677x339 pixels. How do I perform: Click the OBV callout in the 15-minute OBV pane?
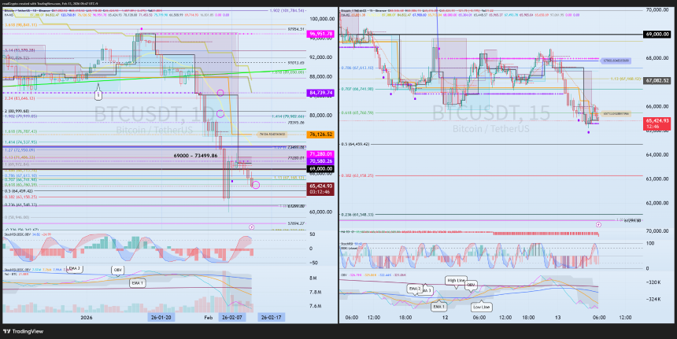coord(472,286)
